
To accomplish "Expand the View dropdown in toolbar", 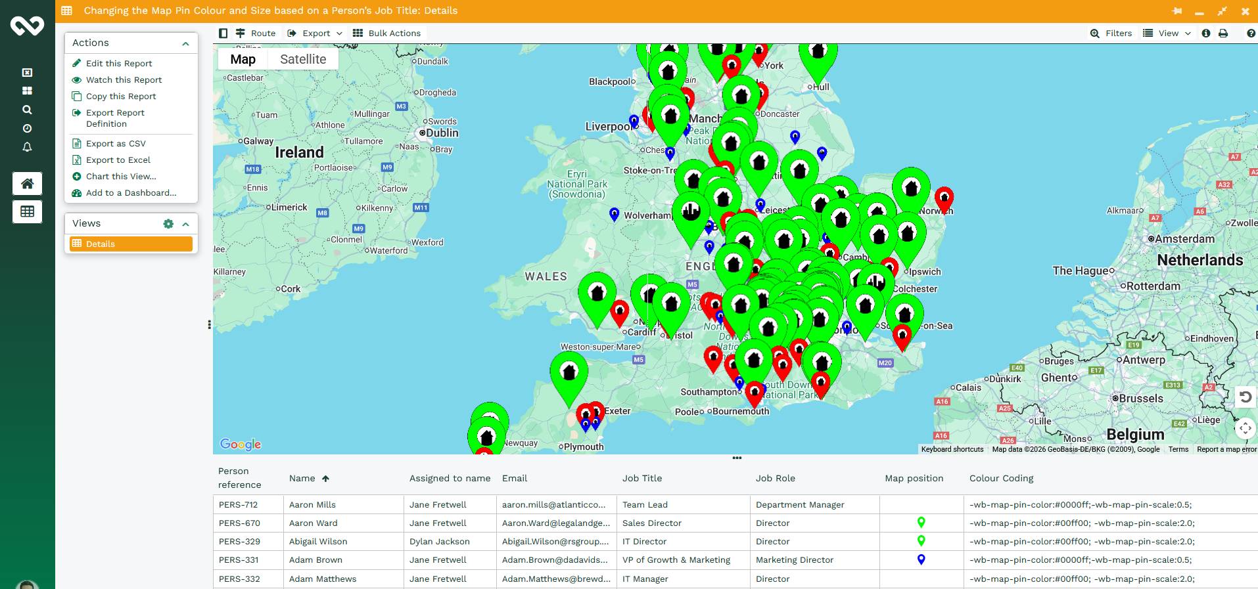I will tap(1167, 33).
